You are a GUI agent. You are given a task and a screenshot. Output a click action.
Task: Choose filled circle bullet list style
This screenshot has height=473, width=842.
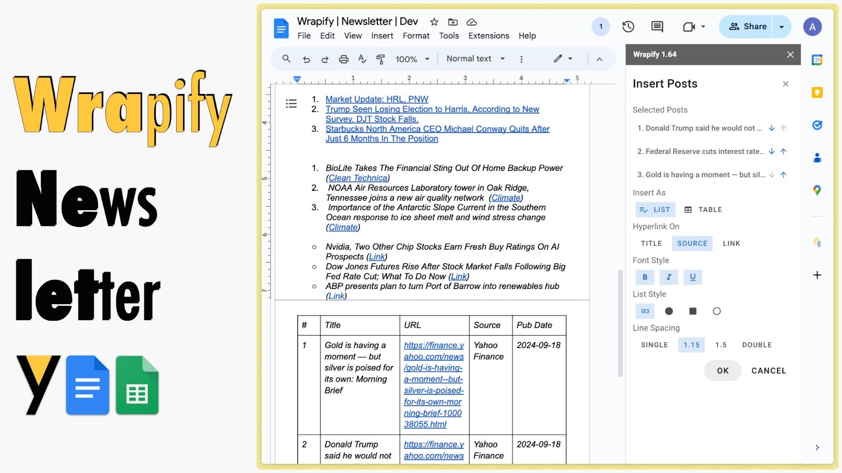pyautogui.click(x=669, y=311)
